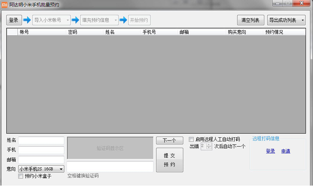This screenshot has height=193, width=313.
Task: Focus the captcha entry field below 验证码显示区
Action: coord(110,167)
